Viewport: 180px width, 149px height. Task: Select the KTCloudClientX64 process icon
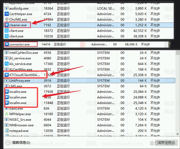pyautogui.click(x=7, y=75)
